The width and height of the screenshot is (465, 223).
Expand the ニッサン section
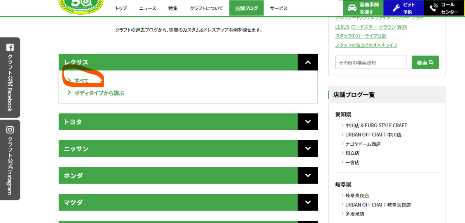[308, 149]
